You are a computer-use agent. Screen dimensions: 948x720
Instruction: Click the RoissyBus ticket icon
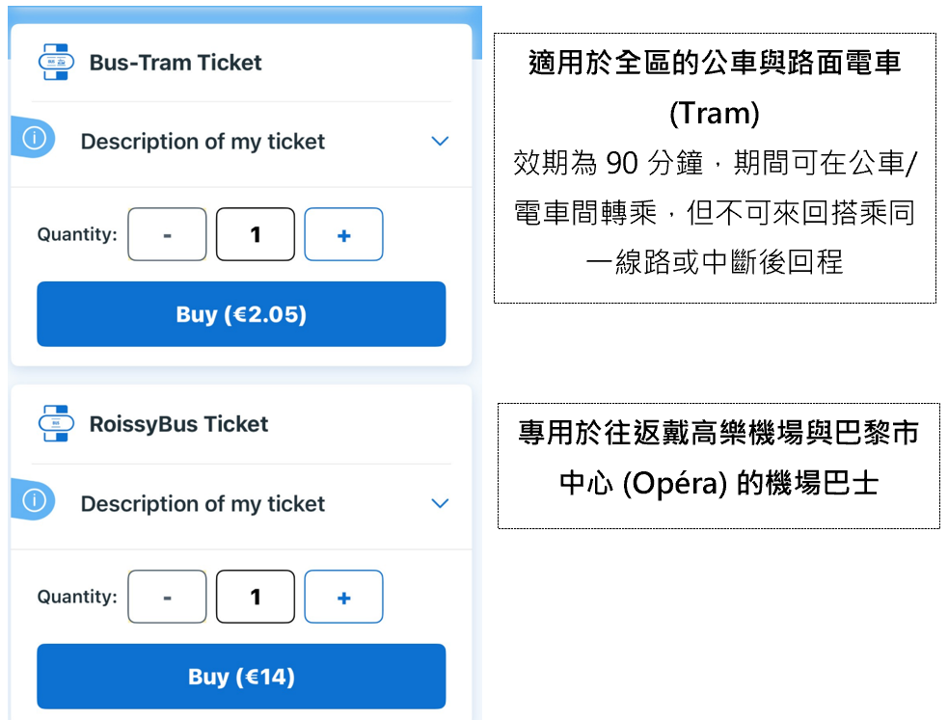click(x=55, y=424)
